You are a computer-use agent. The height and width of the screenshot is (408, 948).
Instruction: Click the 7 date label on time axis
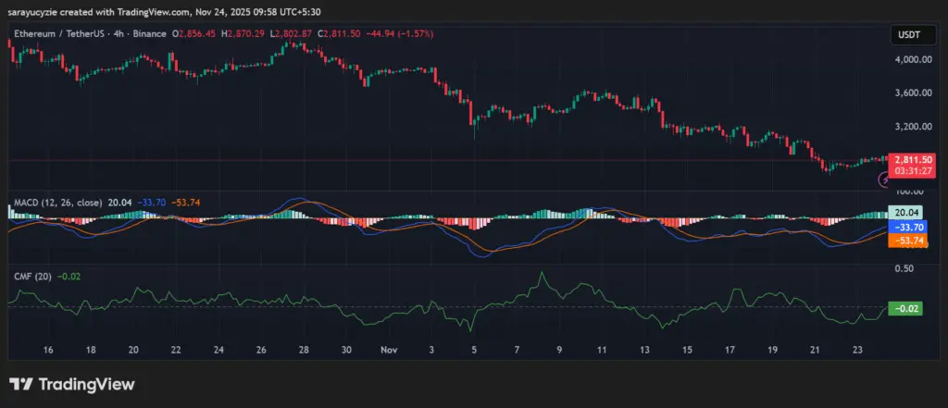pyautogui.click(x=517, y=350)
